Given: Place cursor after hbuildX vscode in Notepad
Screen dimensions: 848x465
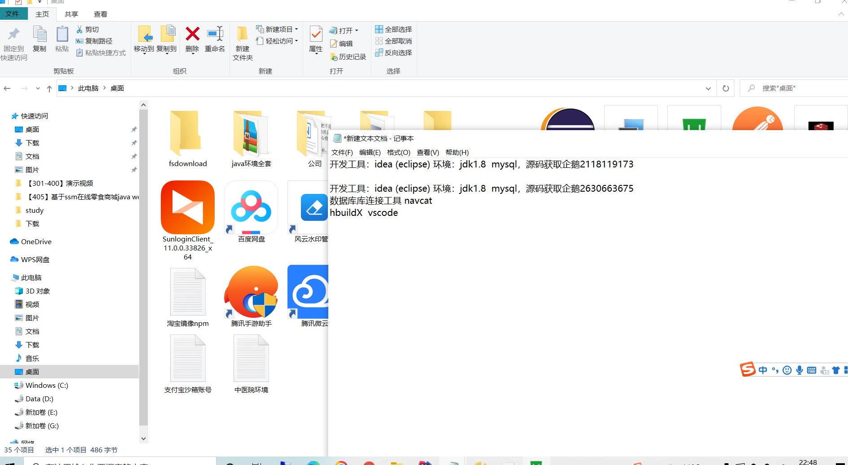Looking at the screenshot, I should coord(399,213).
